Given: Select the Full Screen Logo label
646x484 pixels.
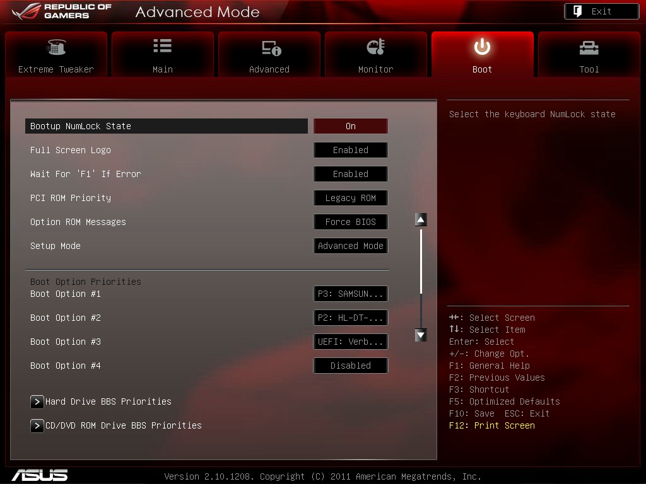Looking at the screenshot, I should [71, 150].
